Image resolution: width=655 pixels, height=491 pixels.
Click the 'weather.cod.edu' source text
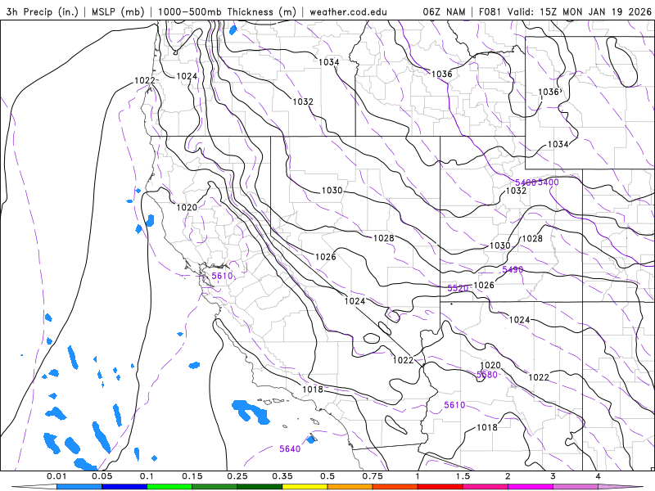pos(348,11)
